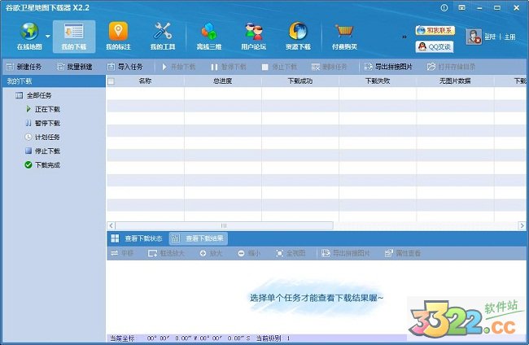This screenshot has height=345, width=529.
Task: Click the 下载失败 column header
Action: [378, 81]
